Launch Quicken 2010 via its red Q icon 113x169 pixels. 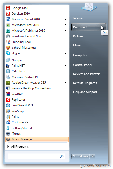[8, 14]
